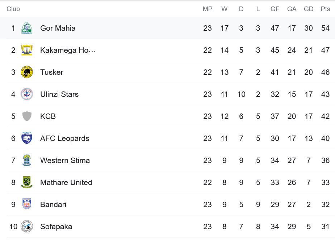Open the Tusker team name
The height and width of the screenshot is (240, 335).
52,72
